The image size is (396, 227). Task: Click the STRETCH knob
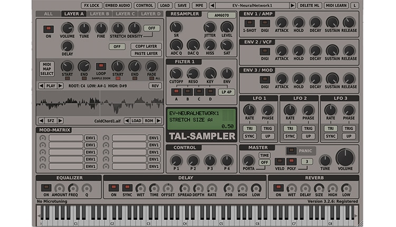pyautogui.click(x=118, y=28)
